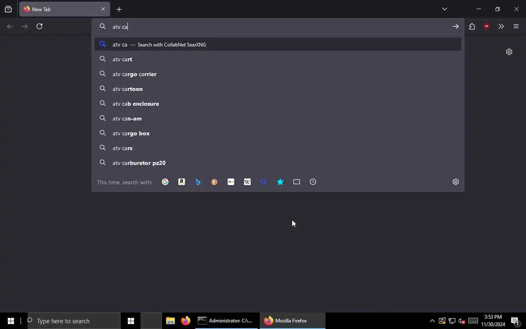Go forward one page

coord(25,26)
